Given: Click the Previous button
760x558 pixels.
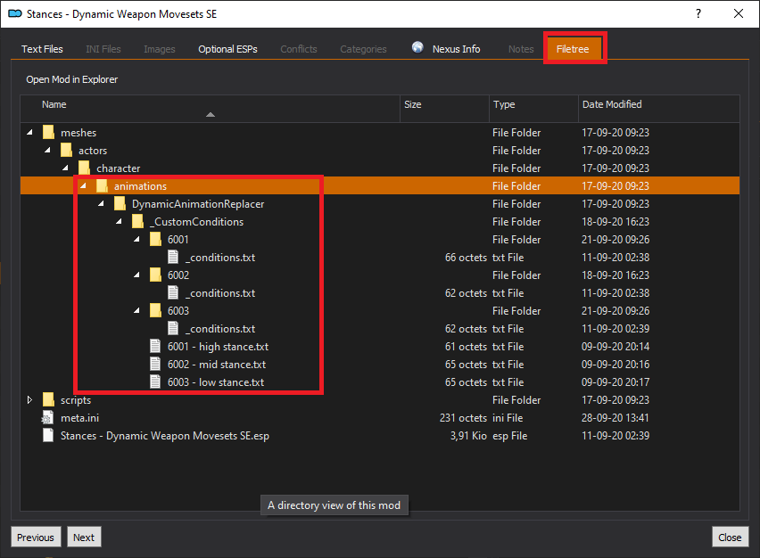Looking at the screenshot, I should tap(36, 537).
